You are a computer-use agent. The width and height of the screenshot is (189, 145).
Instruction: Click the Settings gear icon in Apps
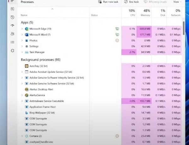pos(26,46)
